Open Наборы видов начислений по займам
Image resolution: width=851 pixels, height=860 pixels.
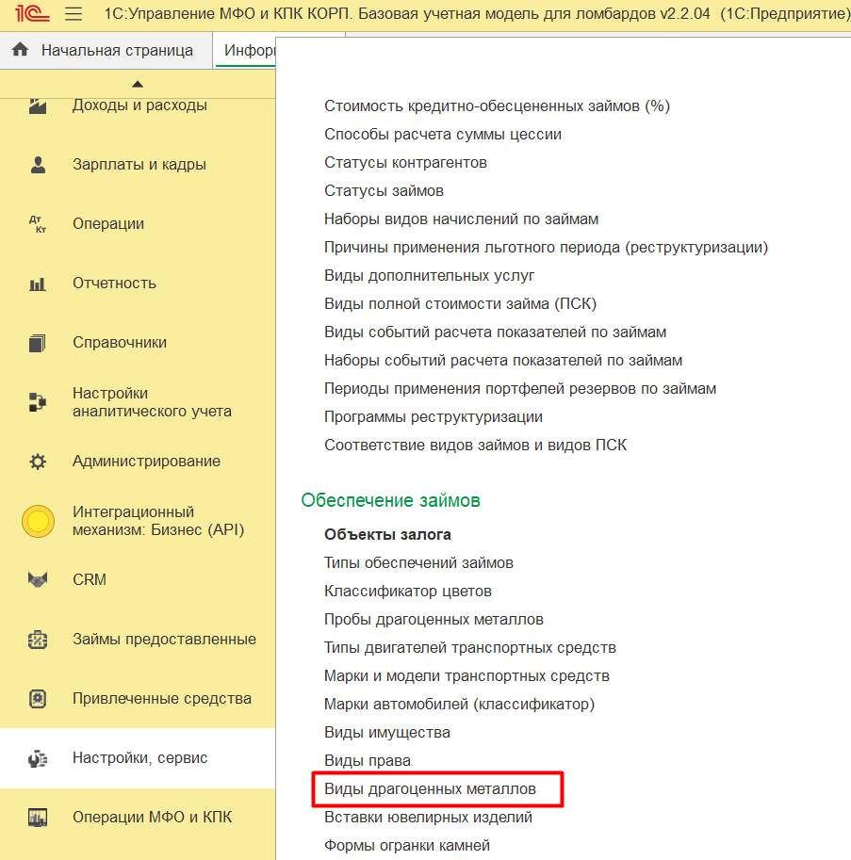point(462,219)
